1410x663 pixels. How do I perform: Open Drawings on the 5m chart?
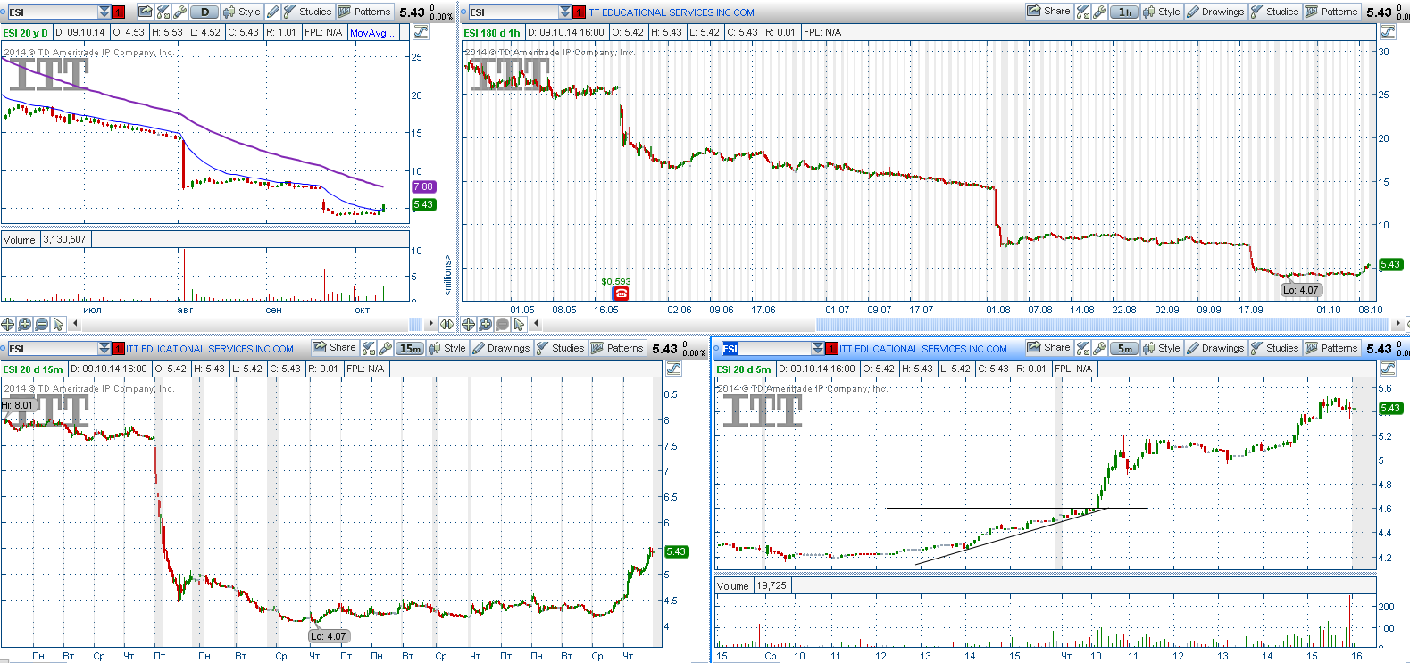pyautogui.click(x=1215, y=348)
